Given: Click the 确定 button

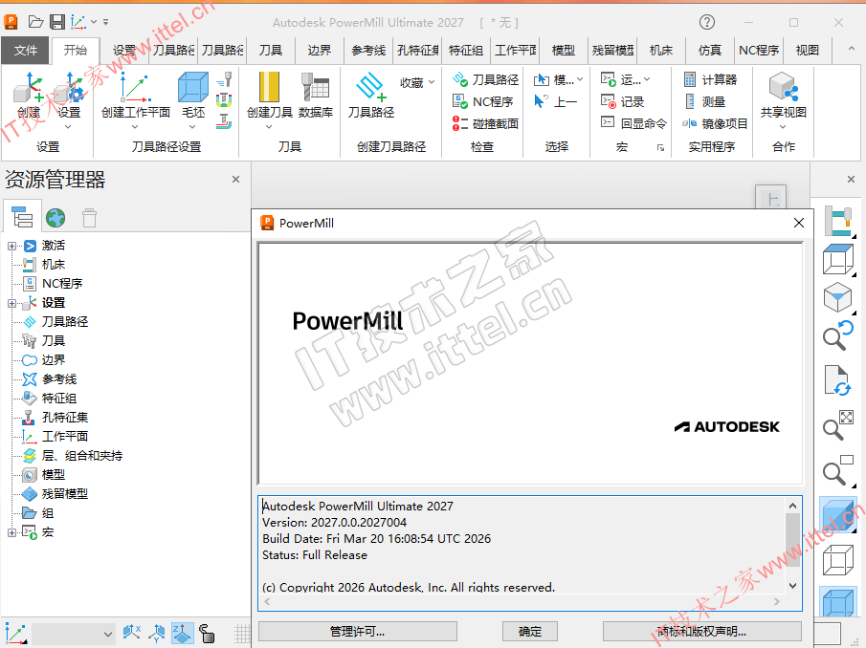Looking at the screenshot, I should tap(530, 632).
